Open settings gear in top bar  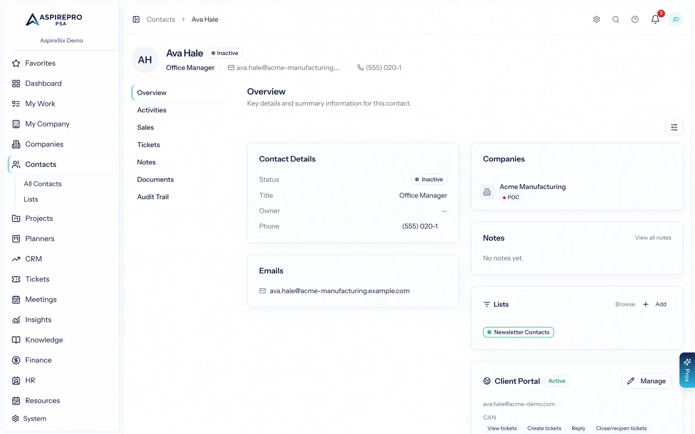click(x=596, y=20)
